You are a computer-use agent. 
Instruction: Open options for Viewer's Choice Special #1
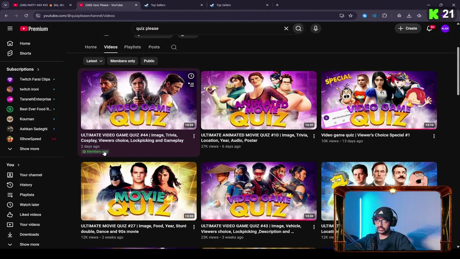tap(434, 136)
